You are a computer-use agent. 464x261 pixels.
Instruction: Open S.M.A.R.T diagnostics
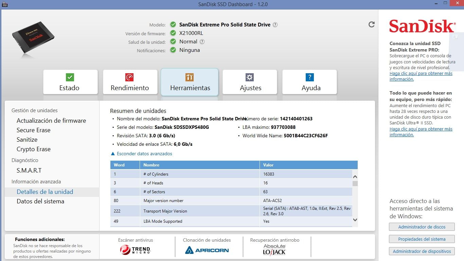coord(29,170)
